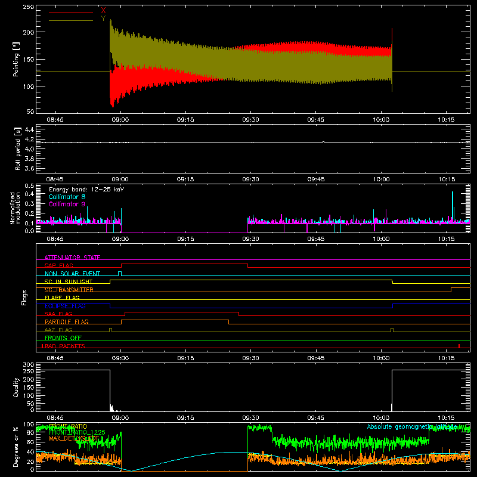Select the FRONTS_OFF label
The height and width of the screenshot is (477, 477).
click(x=63, y=337)
